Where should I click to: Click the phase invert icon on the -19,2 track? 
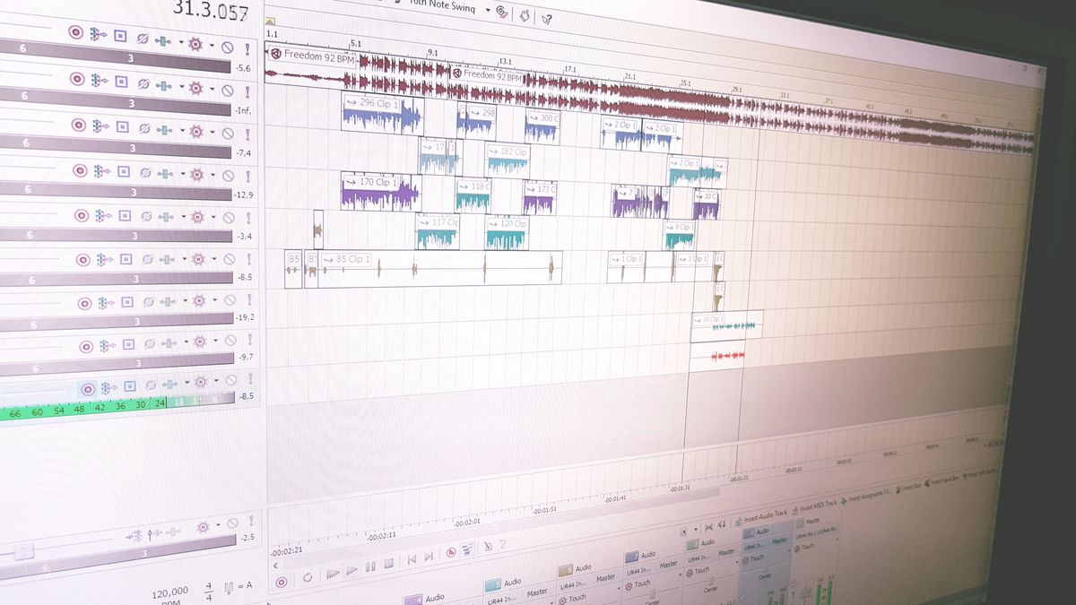(148, 302)
